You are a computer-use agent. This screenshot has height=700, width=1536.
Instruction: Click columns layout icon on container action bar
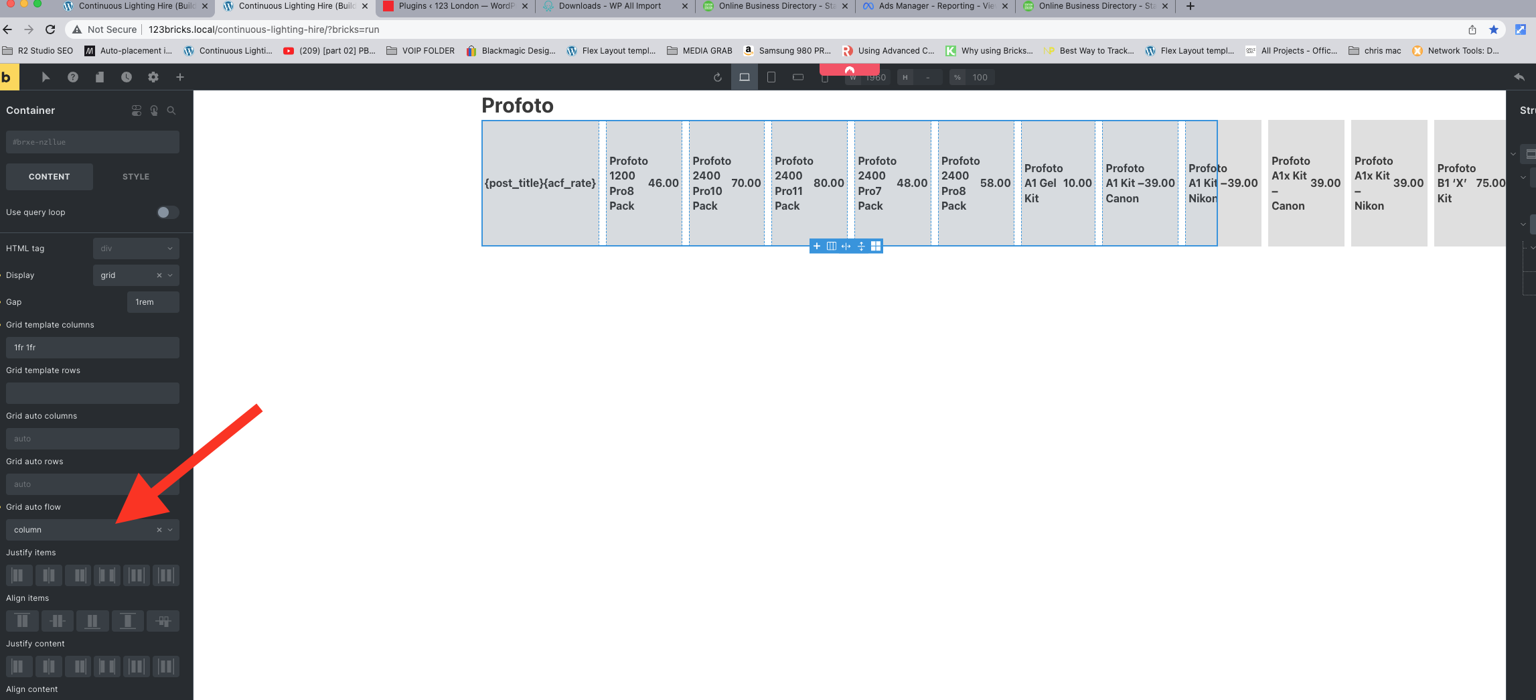point(832,246)
